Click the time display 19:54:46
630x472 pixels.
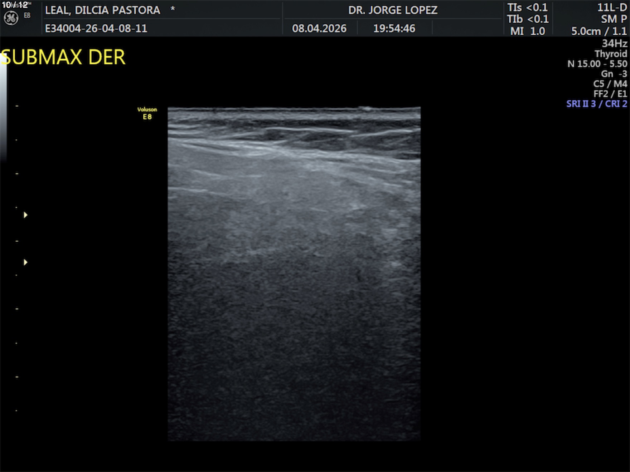point(394,29)
